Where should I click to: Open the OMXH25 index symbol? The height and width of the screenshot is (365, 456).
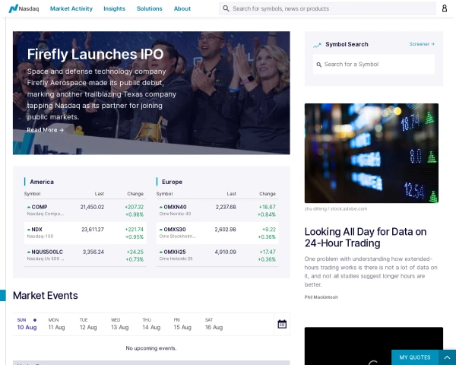(x=175, y=252)
